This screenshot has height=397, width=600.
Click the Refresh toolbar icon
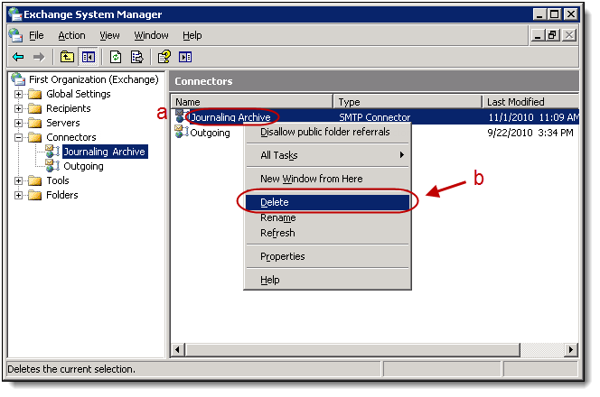(116, 58)
